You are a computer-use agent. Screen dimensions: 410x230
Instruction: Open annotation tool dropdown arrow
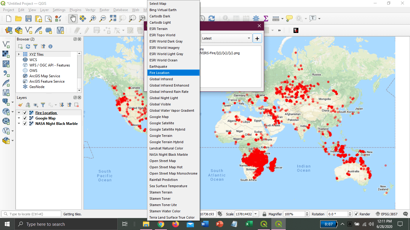[319, 19]
